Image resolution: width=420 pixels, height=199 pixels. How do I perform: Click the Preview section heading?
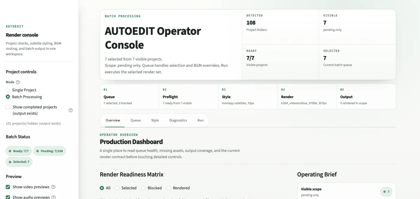coord(14,177)
